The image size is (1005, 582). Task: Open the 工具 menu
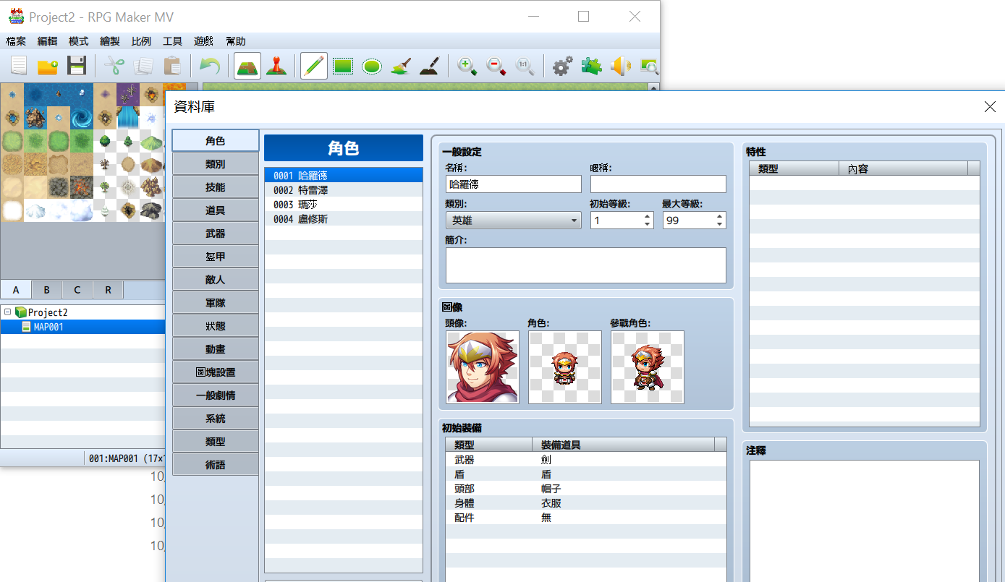point(172,41)
